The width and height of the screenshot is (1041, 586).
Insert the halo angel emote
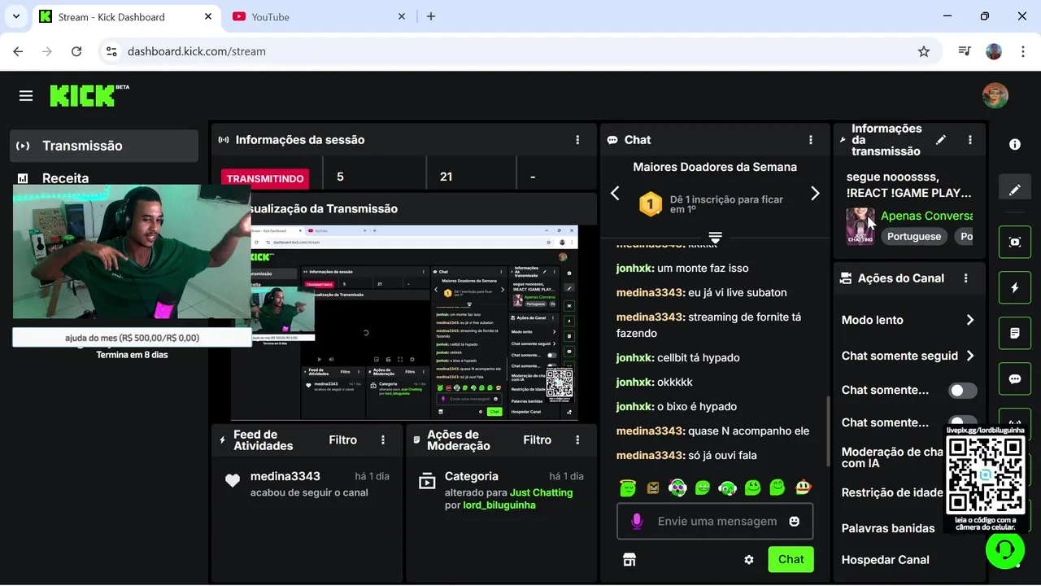tap(627, 488)
